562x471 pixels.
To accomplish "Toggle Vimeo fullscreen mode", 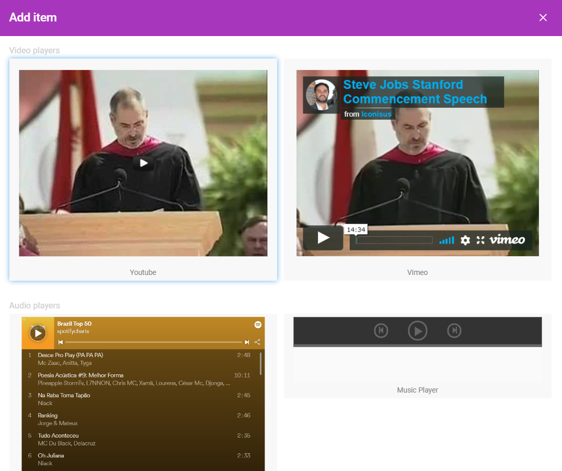I will coord(480,240).
